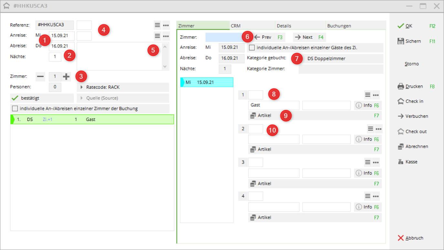
Task: Switch to the CRM tab
Action: (252, 26)
